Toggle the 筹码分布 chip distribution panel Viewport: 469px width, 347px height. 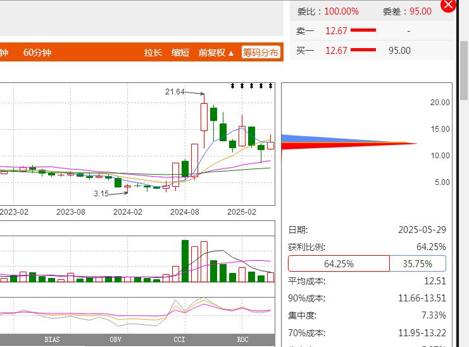click(261, 53)
